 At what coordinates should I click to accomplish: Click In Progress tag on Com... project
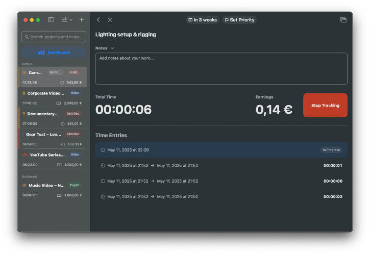(55, 72)
